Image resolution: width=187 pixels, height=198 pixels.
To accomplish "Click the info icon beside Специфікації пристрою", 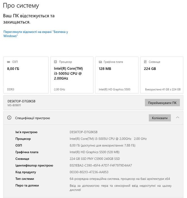I will point(9,118).
